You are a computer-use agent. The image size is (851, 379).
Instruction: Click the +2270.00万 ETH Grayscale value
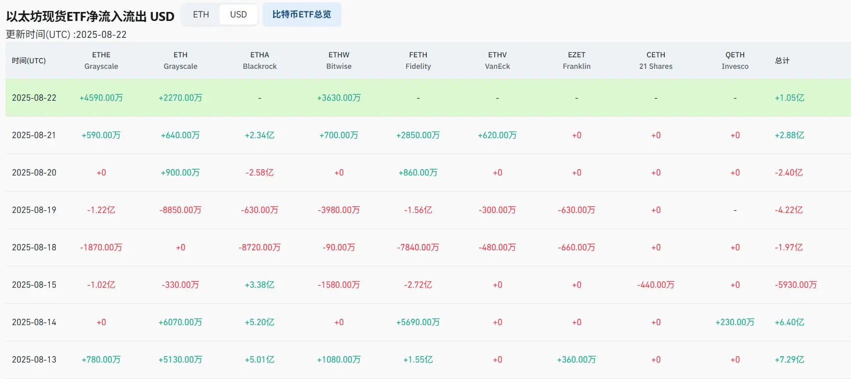pyautogui.click(x=181, y=98)
